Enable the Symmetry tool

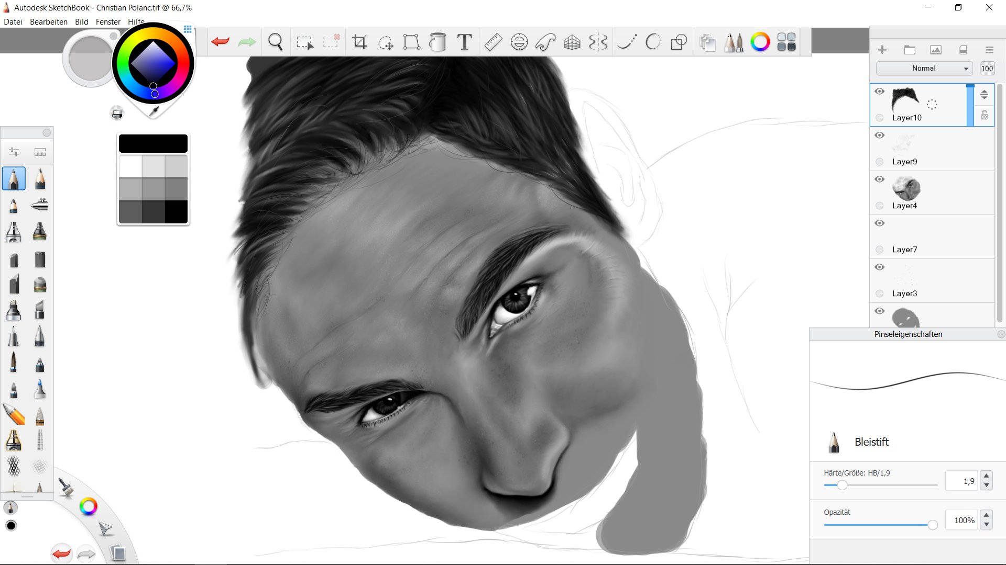pyautogui.click(x=598, y=42)
